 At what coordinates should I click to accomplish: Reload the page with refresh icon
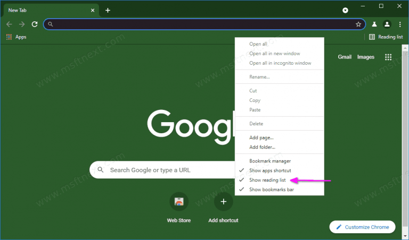click(x=35, y=24)
